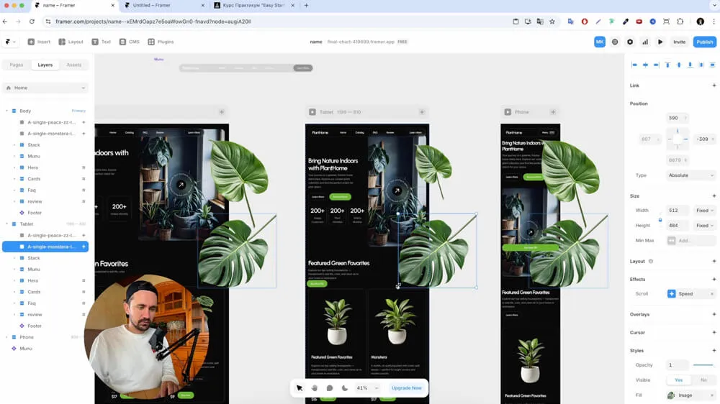Screen dimensions: 720x404
Task: Align selection to right edge
Action: pyautogui.click(x=656, y=65)
